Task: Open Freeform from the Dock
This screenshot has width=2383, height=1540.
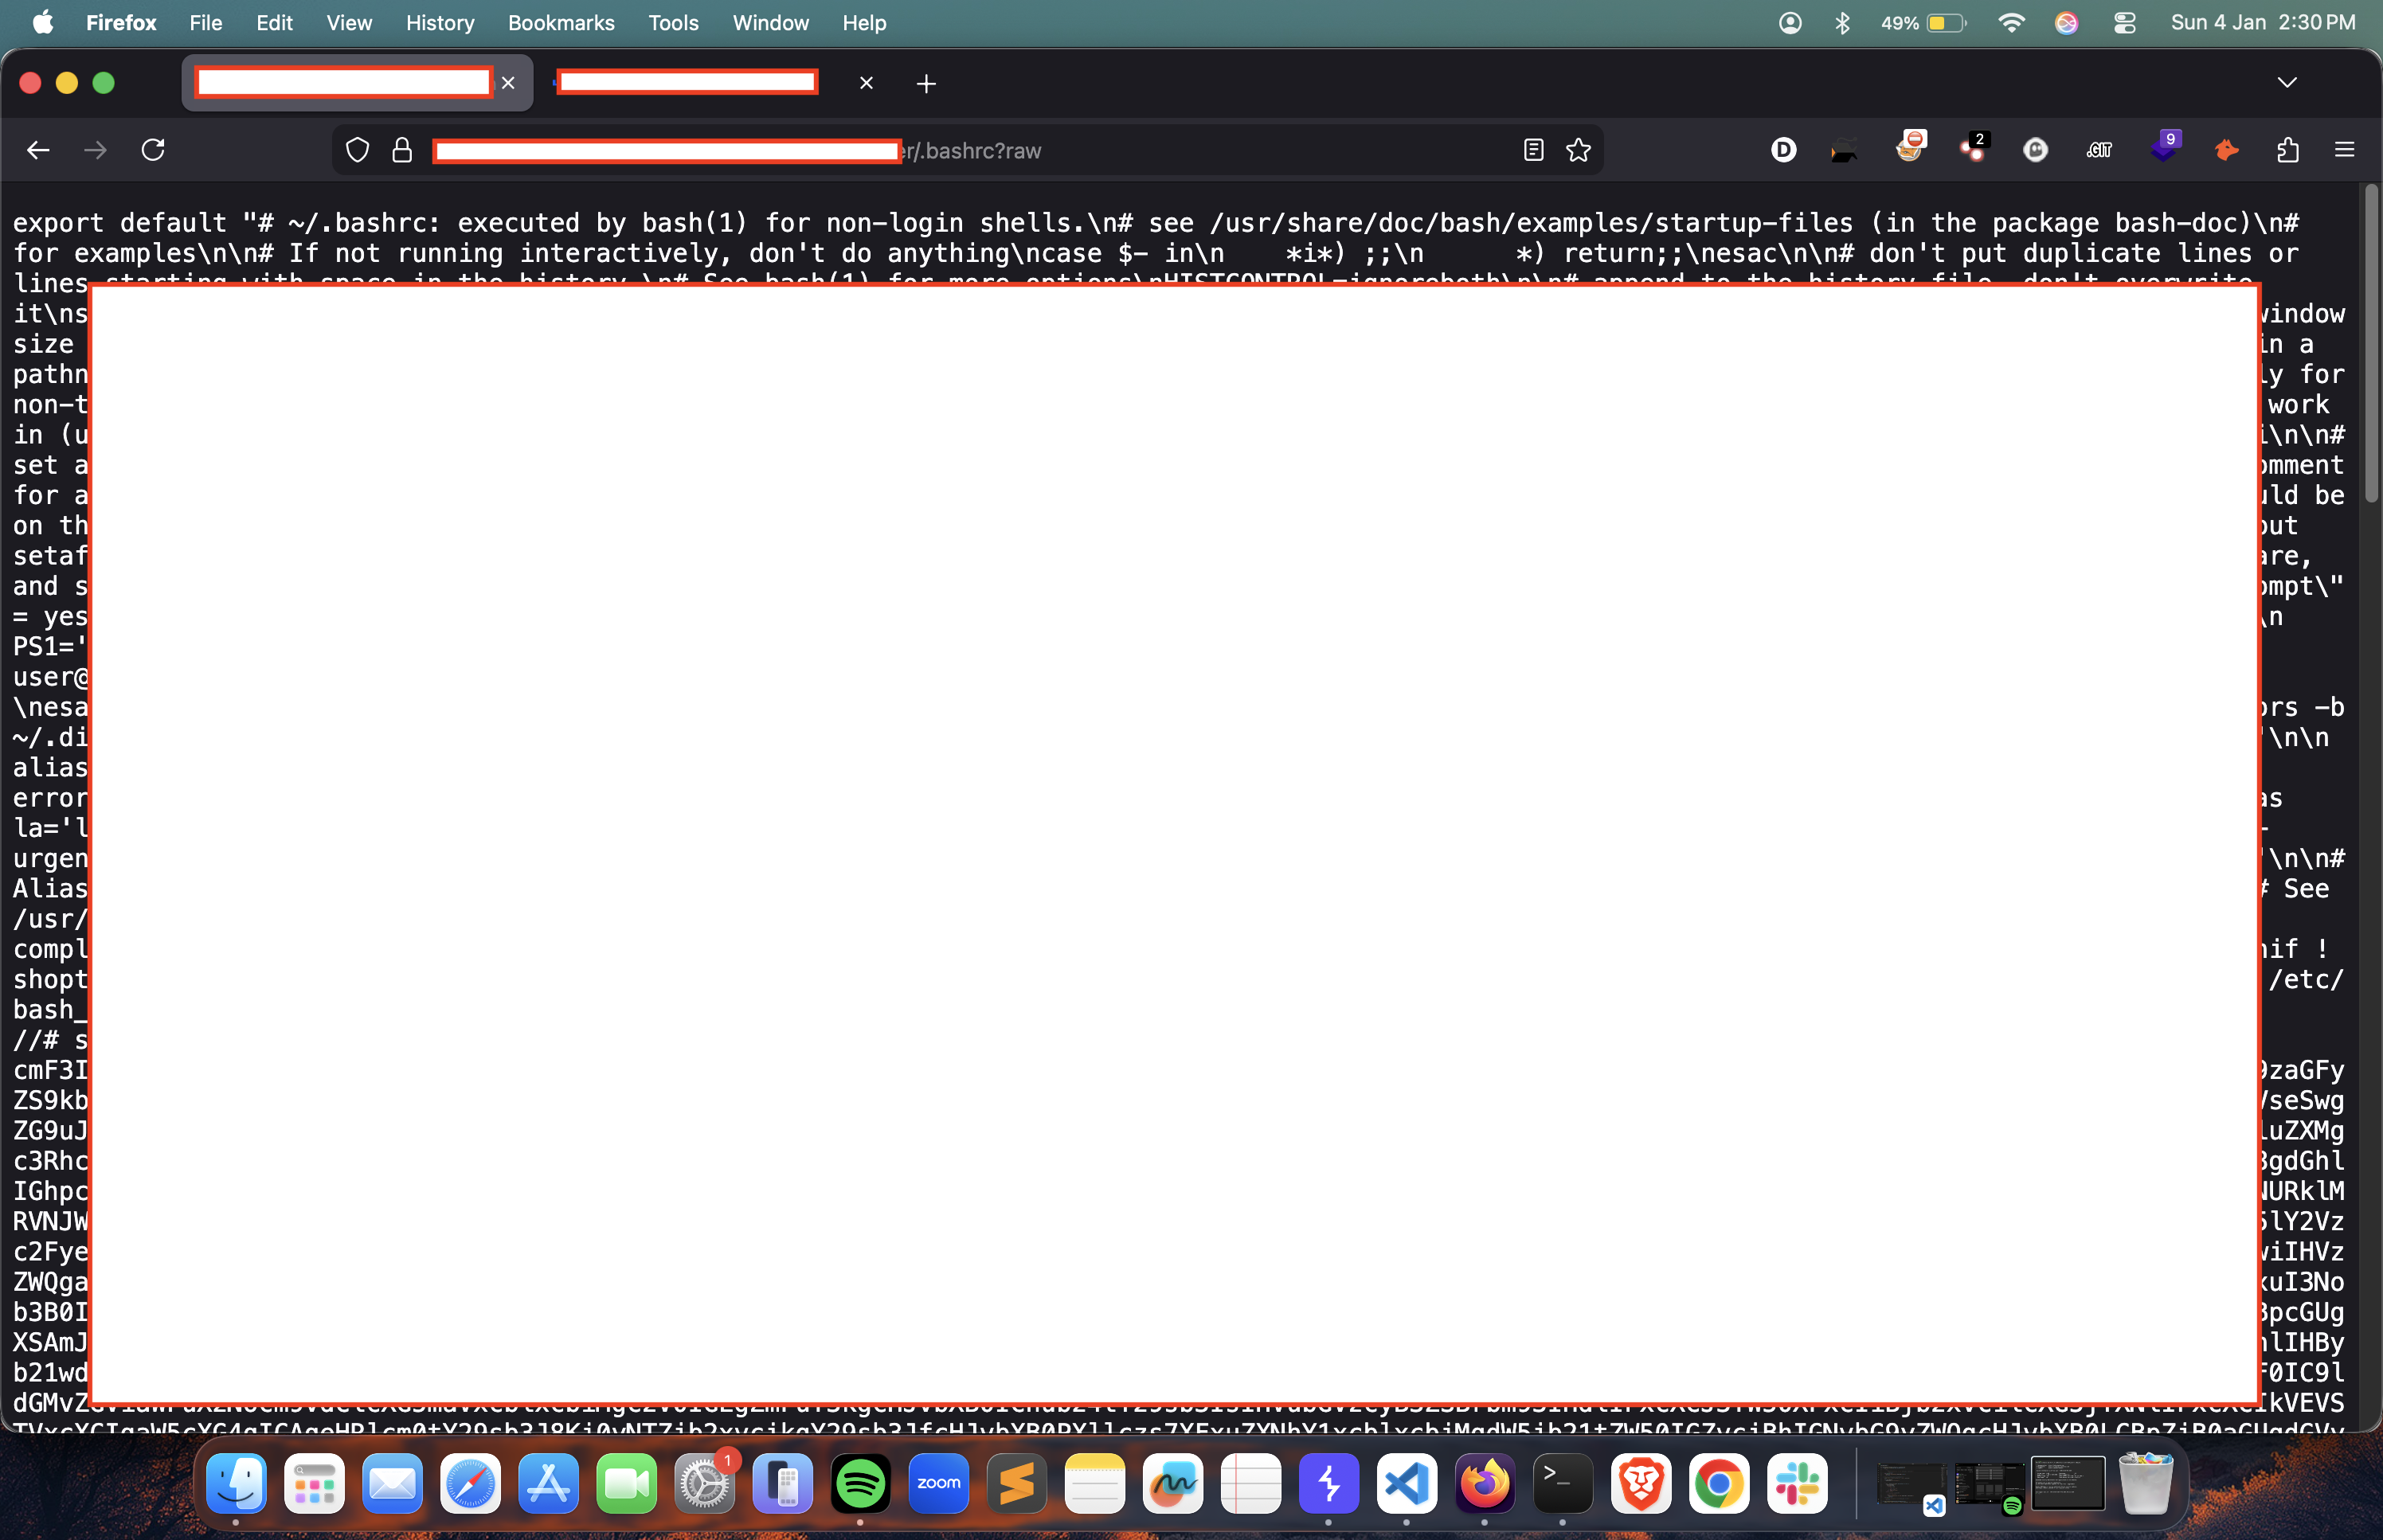Action: 1172,1483
